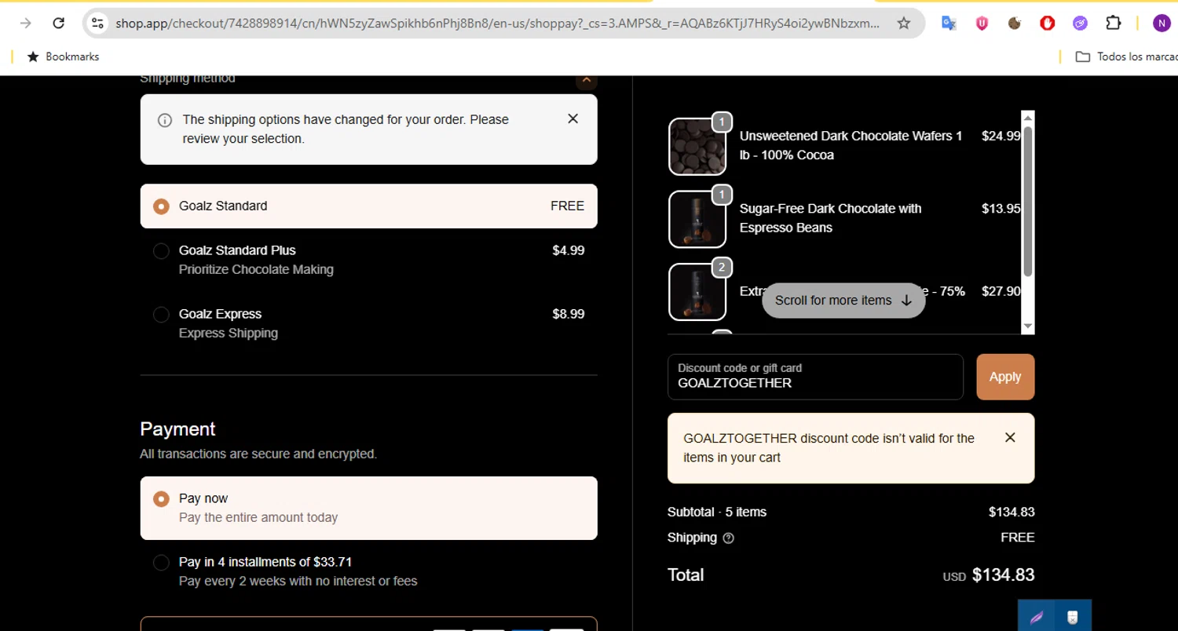Click the Apply discount button
This screenshot has width=1178, height=631.
(x=1005, y=377)
